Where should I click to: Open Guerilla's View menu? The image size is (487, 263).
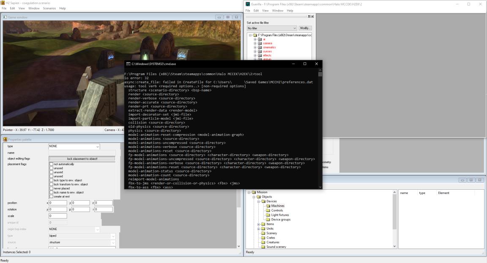click(x=265, y=11)
